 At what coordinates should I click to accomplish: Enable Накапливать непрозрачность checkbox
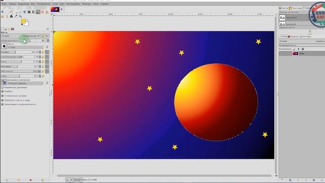[3, 104]
